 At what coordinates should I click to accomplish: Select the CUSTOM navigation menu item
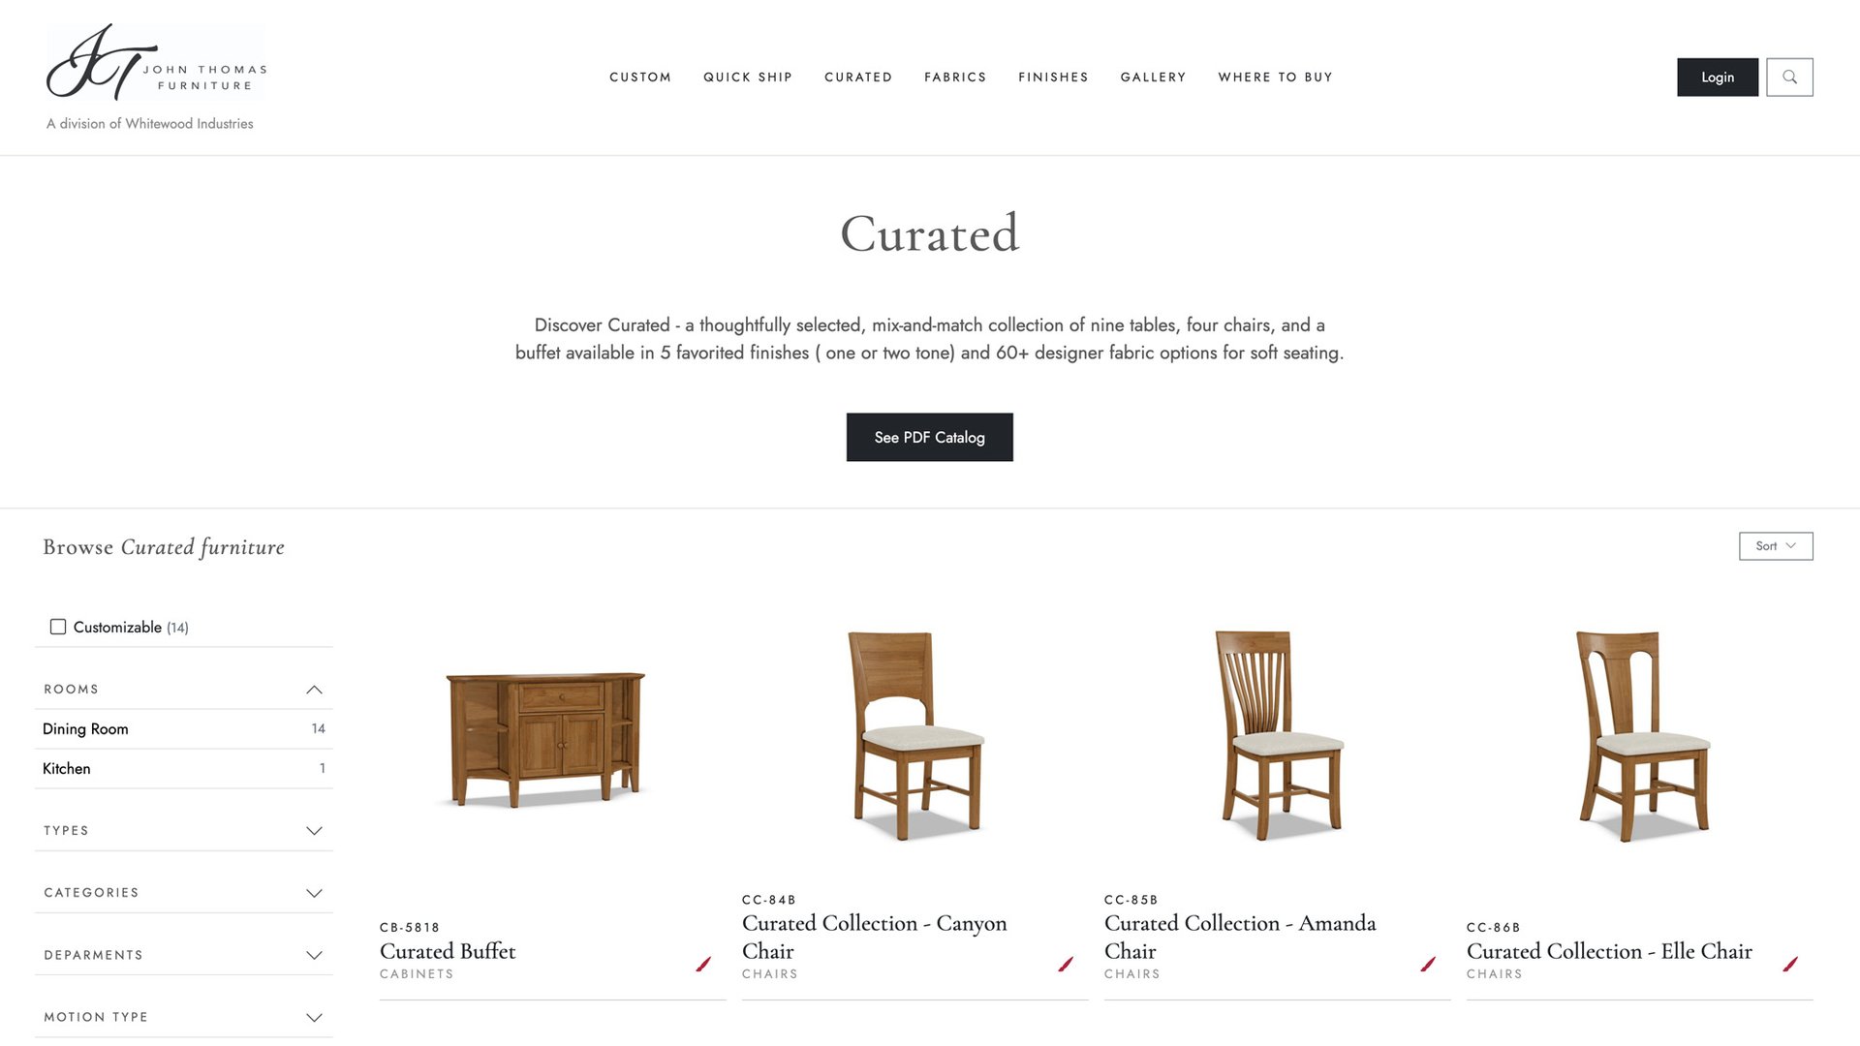(x=640, y=77)
